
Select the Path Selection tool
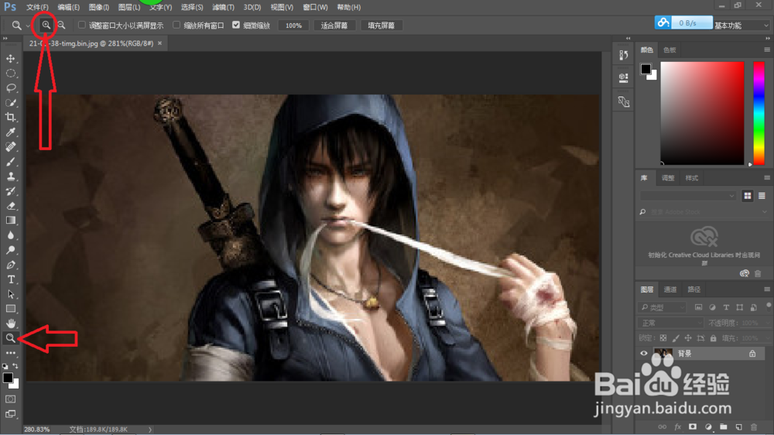point(10,294)
